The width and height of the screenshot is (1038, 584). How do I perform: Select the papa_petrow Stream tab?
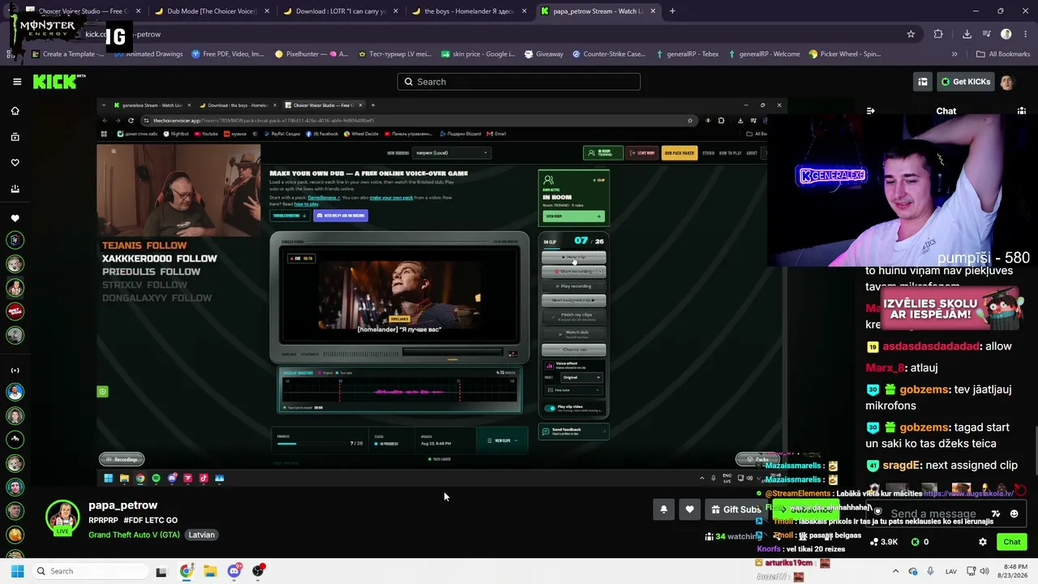pos(598,11)
